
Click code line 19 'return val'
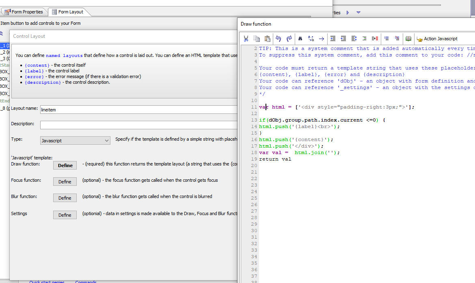[275, 159]
